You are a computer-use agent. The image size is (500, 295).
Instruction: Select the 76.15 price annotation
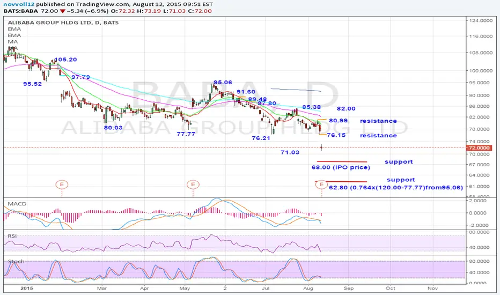[336, 135]
